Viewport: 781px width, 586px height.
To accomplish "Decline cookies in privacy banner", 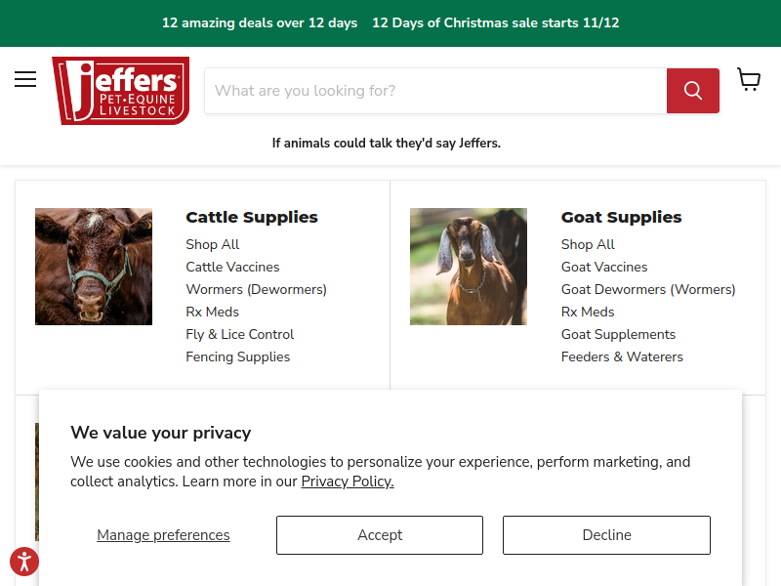I will tap(606, 535).
